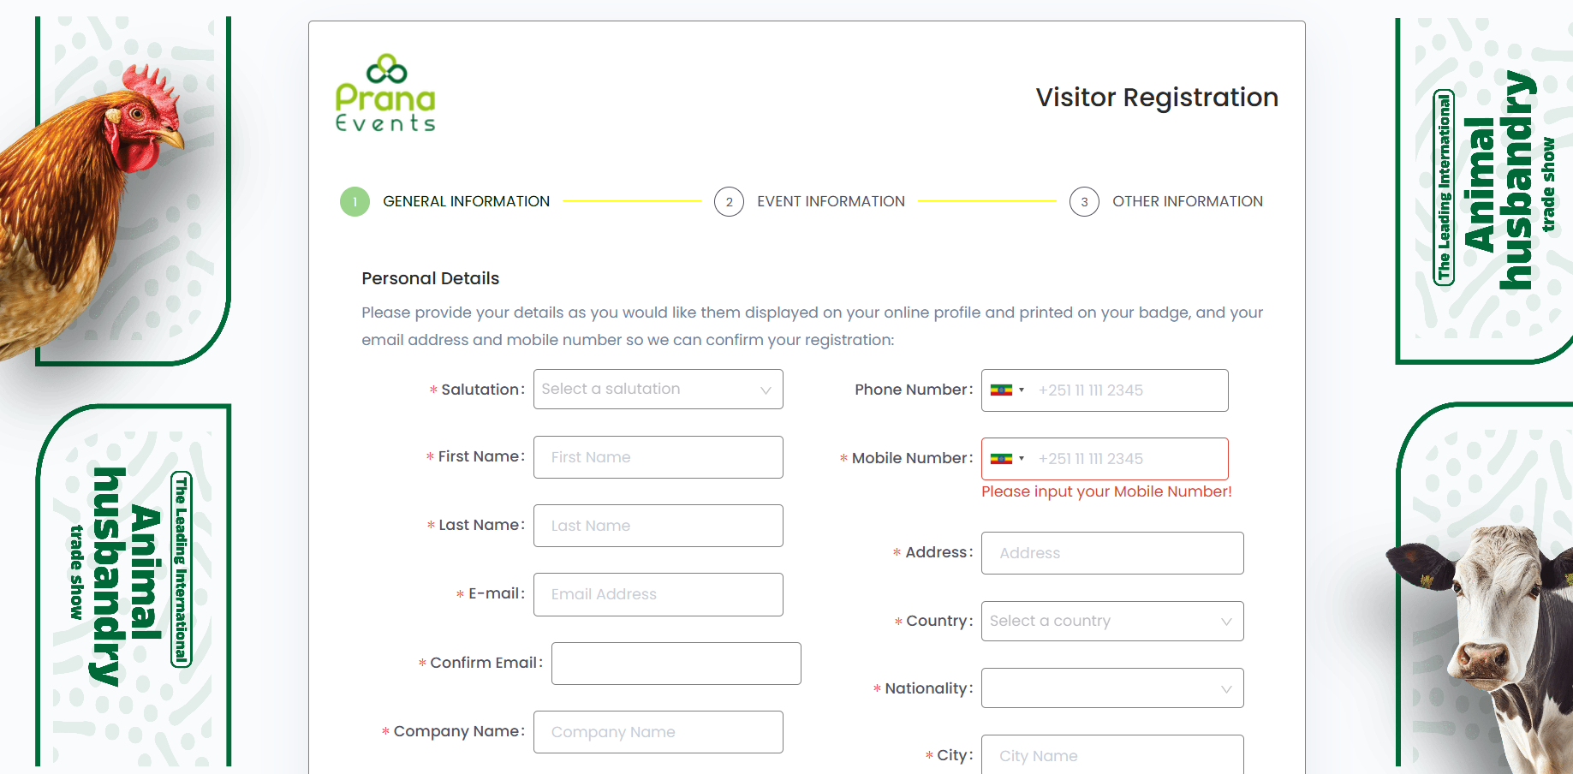Click the step 1 circle icon
Screen dimensions: 1573x774
(x=355, y=202)
